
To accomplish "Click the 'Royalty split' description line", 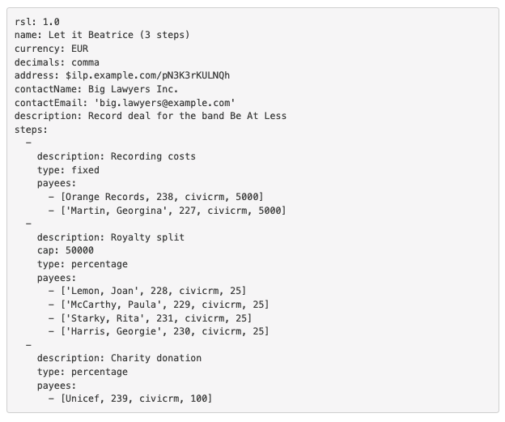I will [x=111, y=237].
